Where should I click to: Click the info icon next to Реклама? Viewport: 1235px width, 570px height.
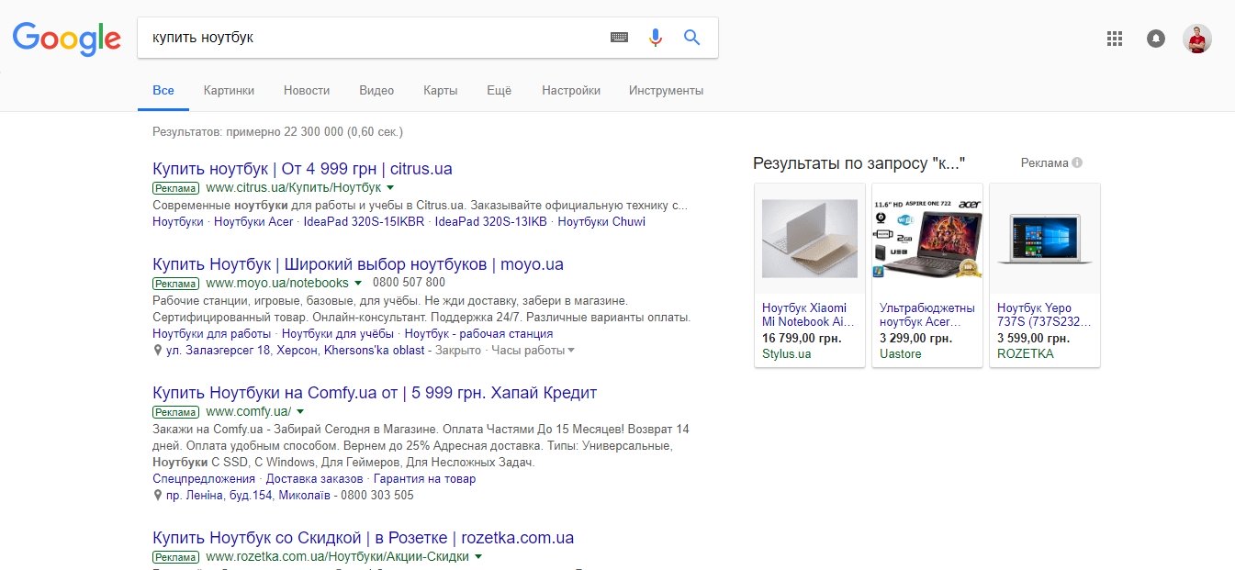tap(1077, 162)
